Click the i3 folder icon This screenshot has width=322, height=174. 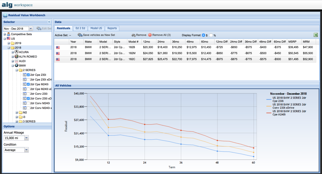click(21, 117)
